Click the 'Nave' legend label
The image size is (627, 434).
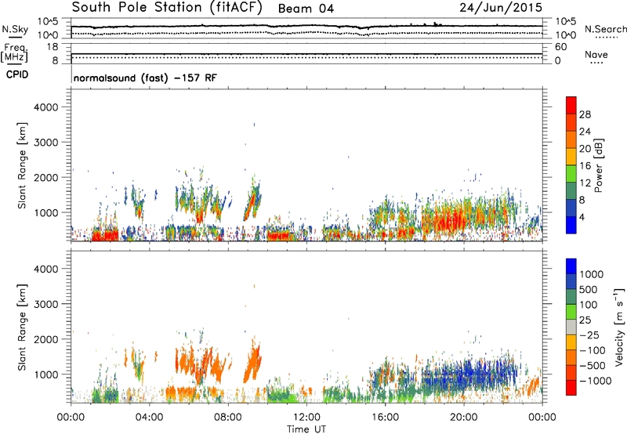[x=596, y=54]
